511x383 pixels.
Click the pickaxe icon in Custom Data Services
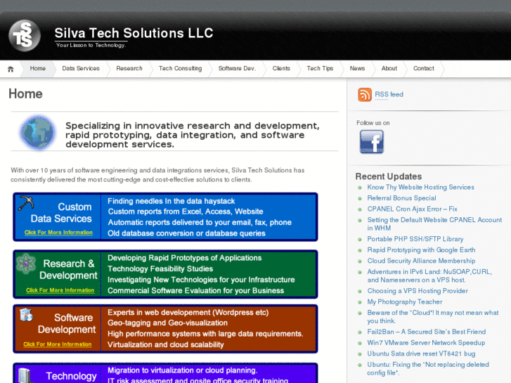coord(26,203)
